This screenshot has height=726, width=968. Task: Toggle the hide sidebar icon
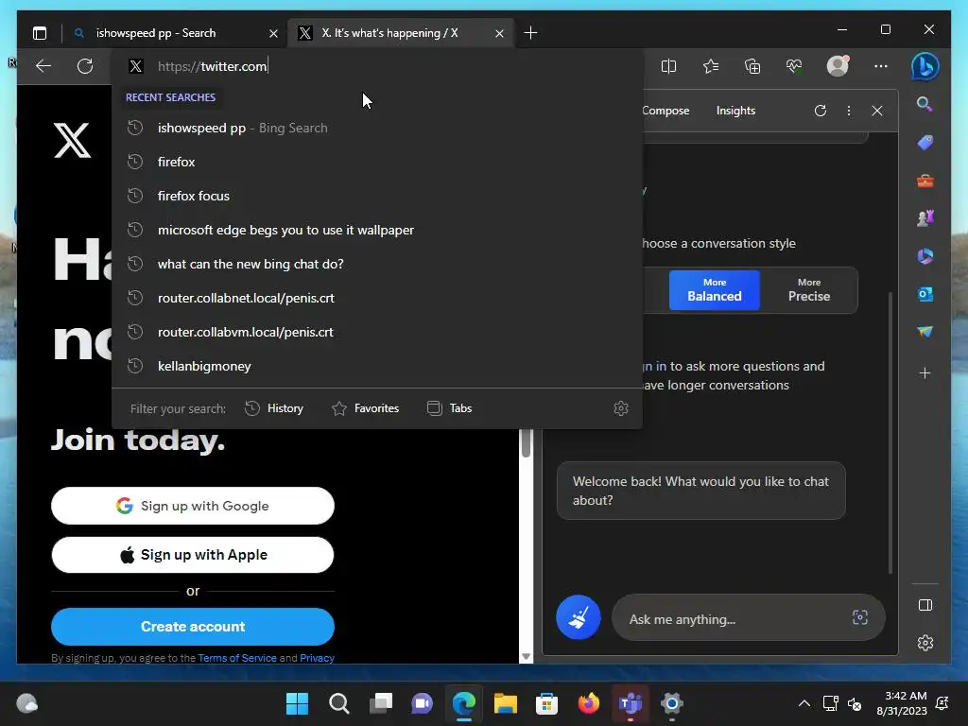tap(925, 605)
